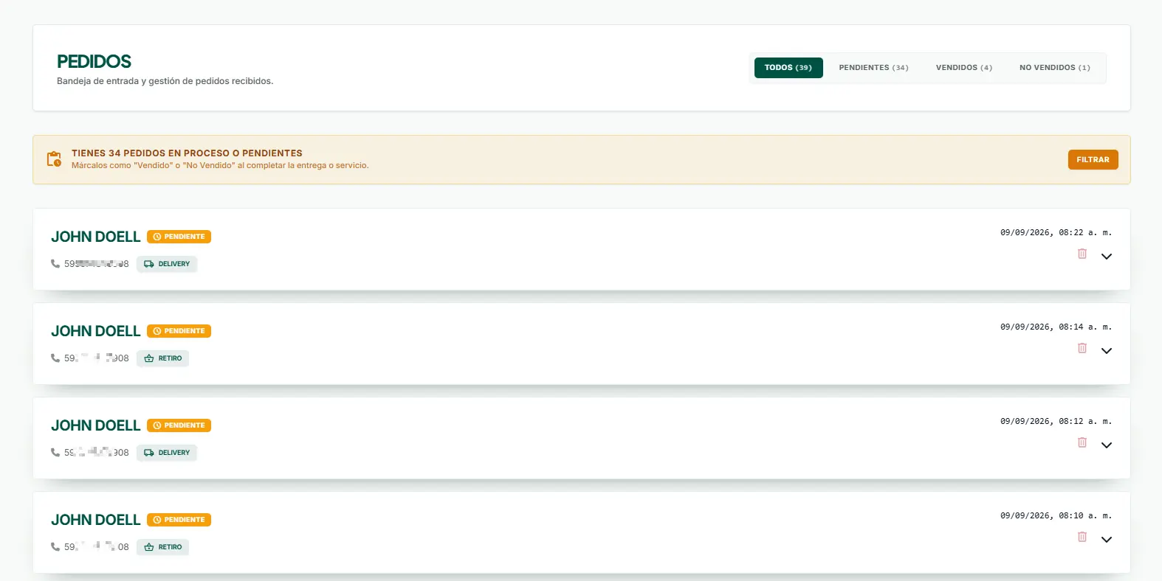
Task: Click the name JOHN DOELL on 08:10 order
Action: click(x=96, y=520)
